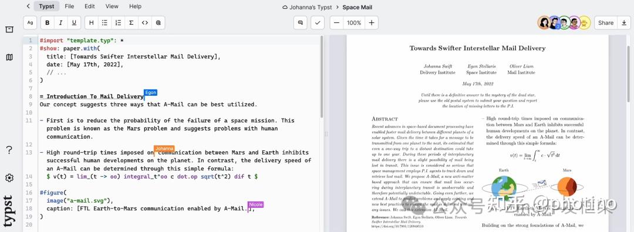Insert a numbered list

118,23
